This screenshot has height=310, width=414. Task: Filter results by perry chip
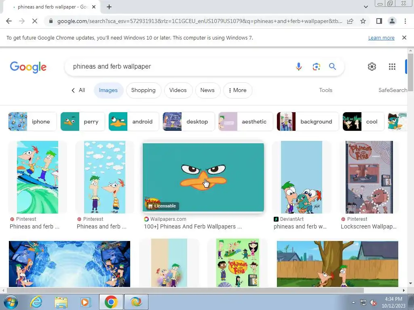click(x=82, y=121)
